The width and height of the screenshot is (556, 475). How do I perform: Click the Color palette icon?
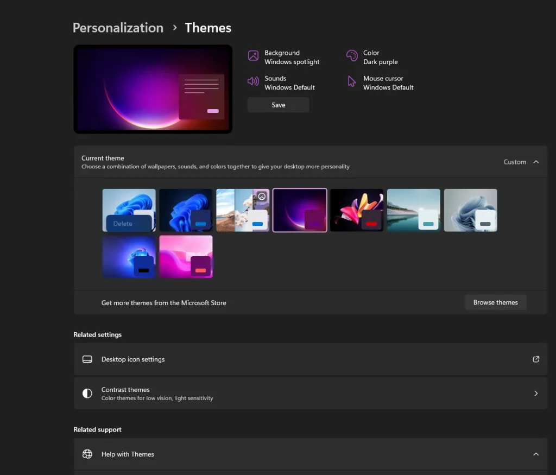[352, 56]
